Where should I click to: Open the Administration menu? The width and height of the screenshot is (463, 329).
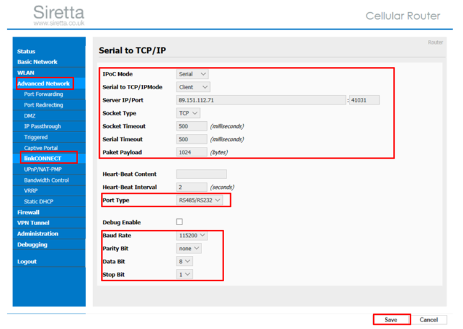[x=38, y=234]
